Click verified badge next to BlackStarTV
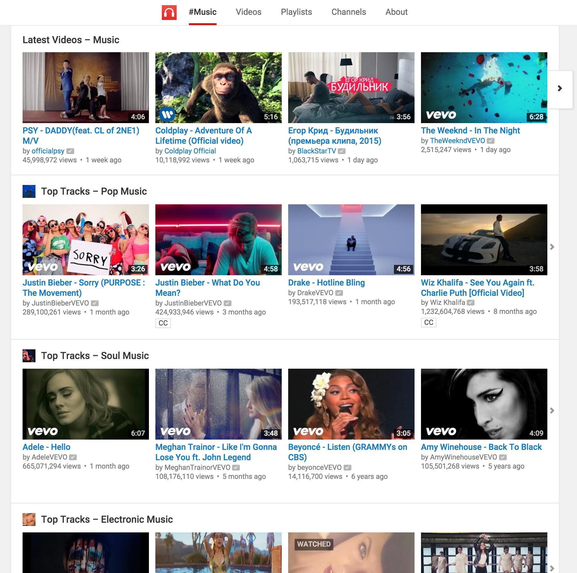 tap(342, 151)
